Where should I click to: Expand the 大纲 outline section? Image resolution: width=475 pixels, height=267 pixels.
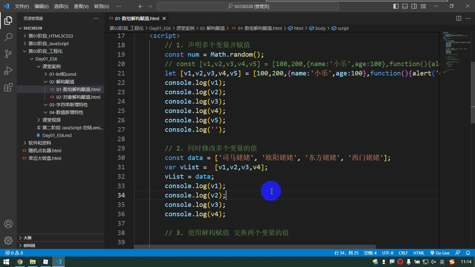27,238
